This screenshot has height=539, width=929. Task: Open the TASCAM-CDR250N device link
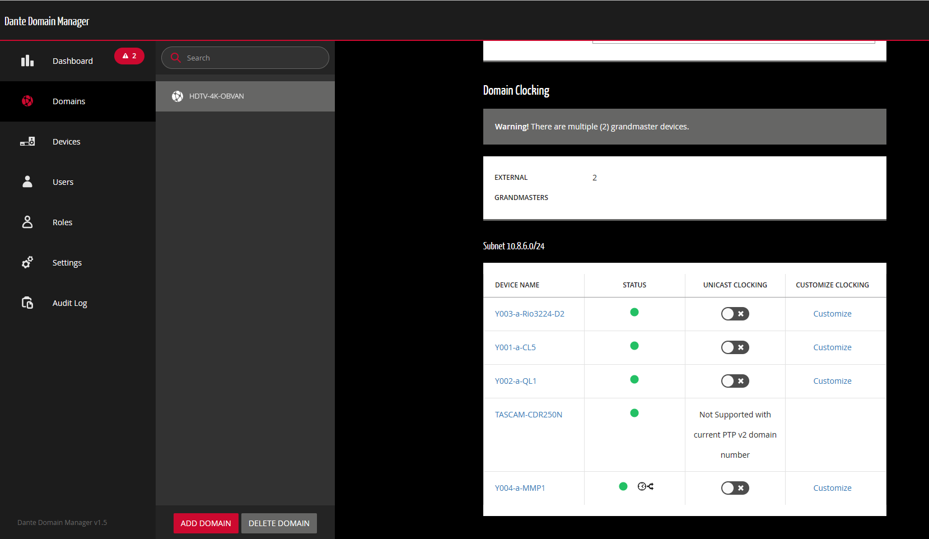point(528,415)
